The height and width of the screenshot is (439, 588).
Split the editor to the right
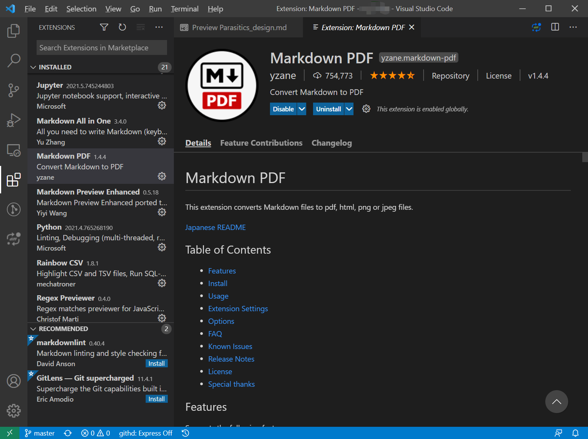click(x=555, y=27)
